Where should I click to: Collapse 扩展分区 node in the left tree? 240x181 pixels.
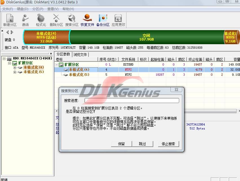(x=9, y=63)
